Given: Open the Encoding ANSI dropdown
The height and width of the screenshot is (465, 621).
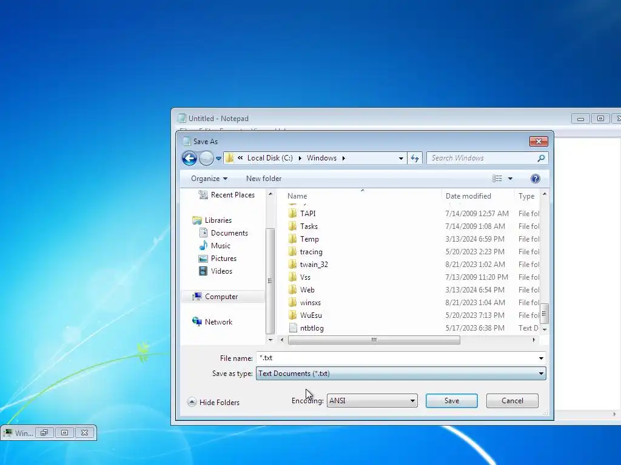Looking at the screenshot, I should [x=372, y=401].
